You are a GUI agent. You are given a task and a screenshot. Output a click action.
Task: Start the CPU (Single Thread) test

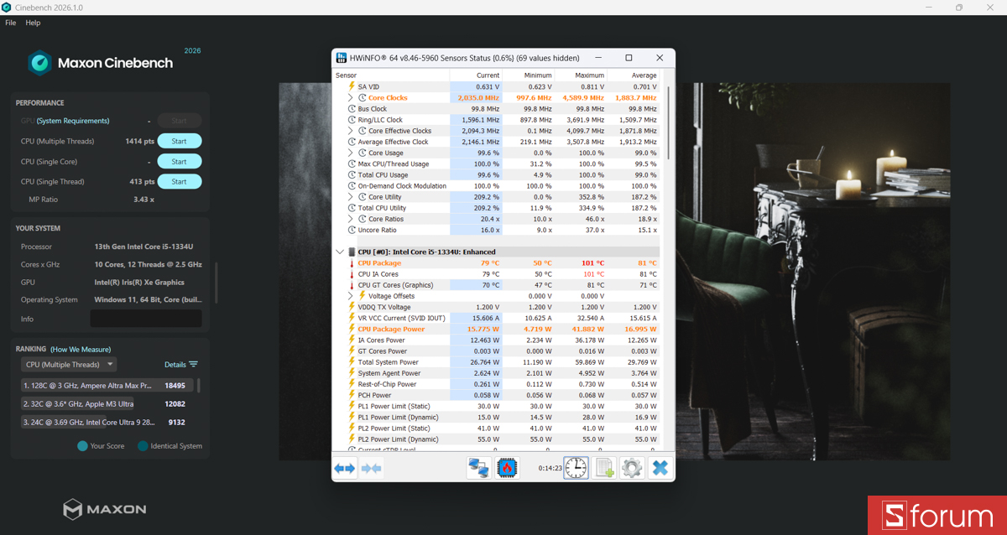(179, 181)
